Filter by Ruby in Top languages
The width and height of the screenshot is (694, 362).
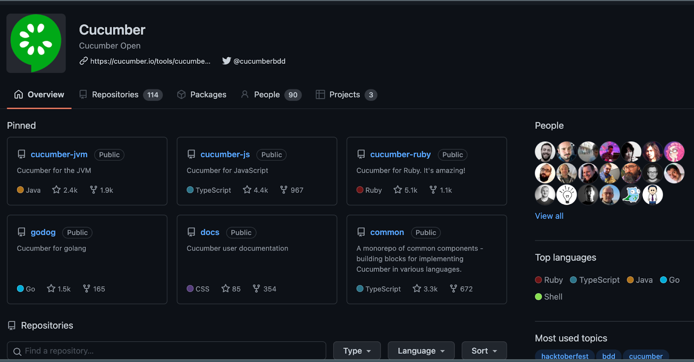[549, 280]
